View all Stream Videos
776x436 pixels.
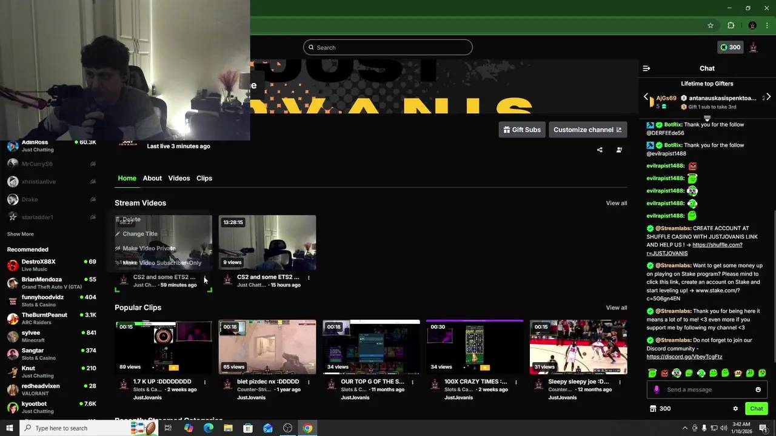pos(617,203)
